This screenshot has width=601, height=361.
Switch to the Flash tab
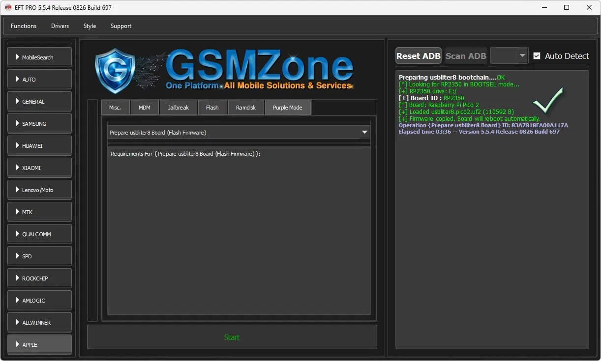click(212, 108)
